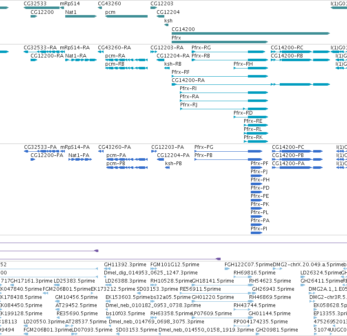Click the CG43260-PA protein label

(x=115, y=147)
